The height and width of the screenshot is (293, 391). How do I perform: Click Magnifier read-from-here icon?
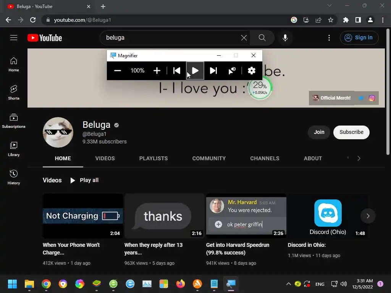[232, 71]
